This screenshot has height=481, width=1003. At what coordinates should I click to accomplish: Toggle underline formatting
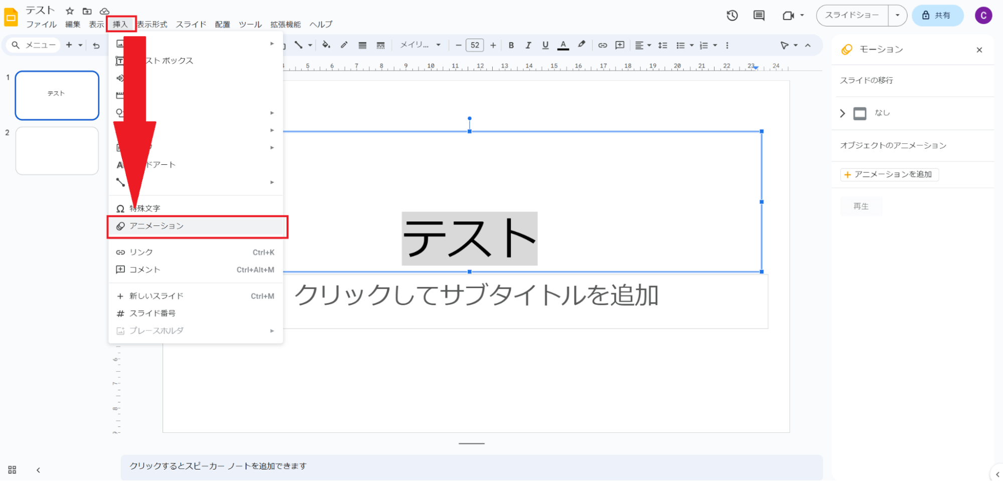click(x=545, y=45)
